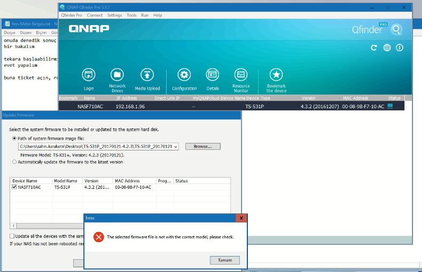Close the Error dialog with X
The width and height of the screenshot is (422, 272).
pyautogui.click(x=241, y=218)
